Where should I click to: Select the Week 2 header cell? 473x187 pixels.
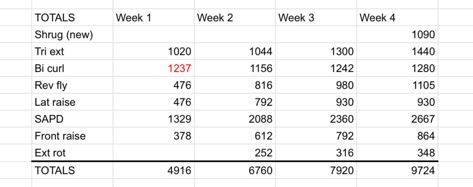[215, 18]
